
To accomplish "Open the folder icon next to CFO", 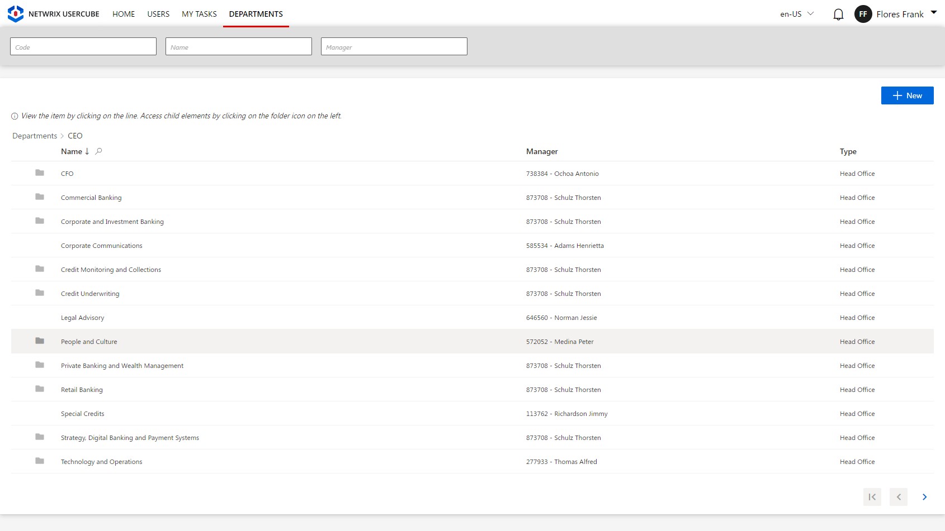I will [39, 173].
